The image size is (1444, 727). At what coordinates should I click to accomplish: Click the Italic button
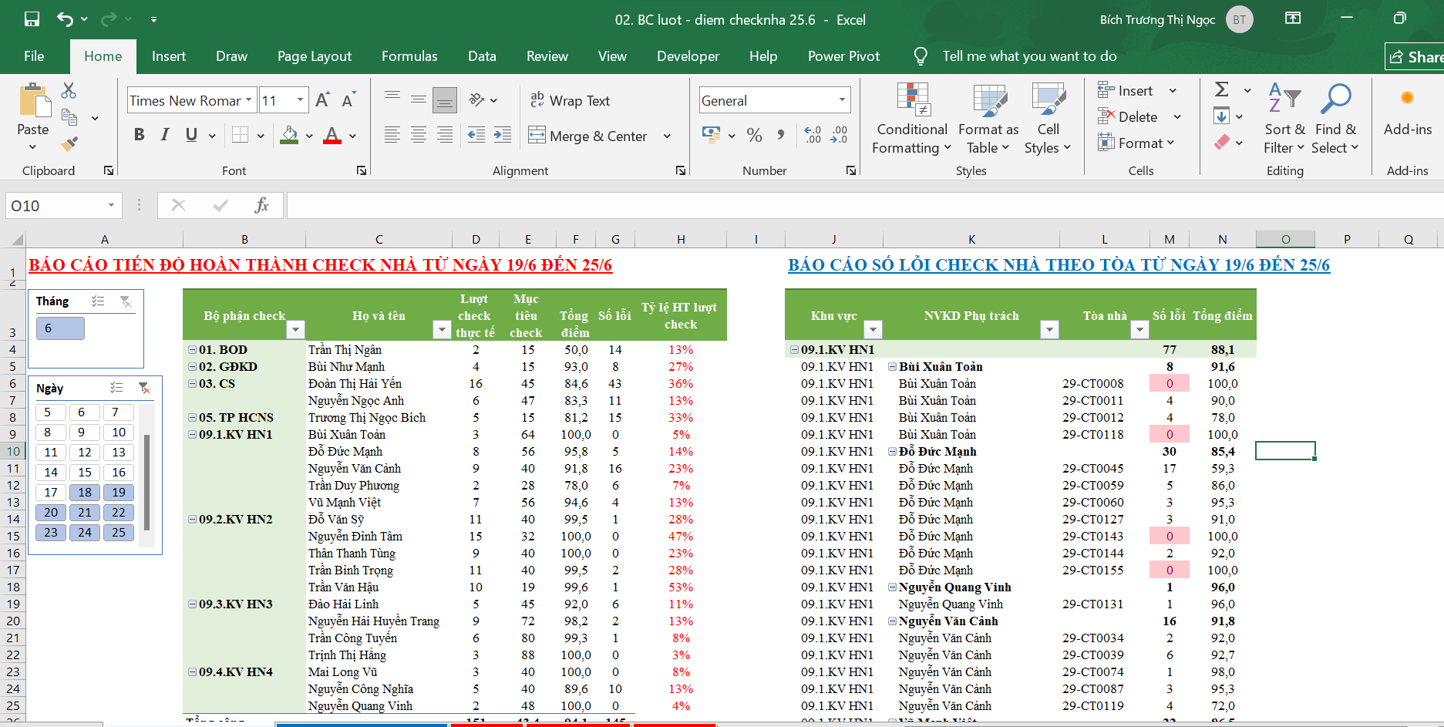click(x=165, y=135)
